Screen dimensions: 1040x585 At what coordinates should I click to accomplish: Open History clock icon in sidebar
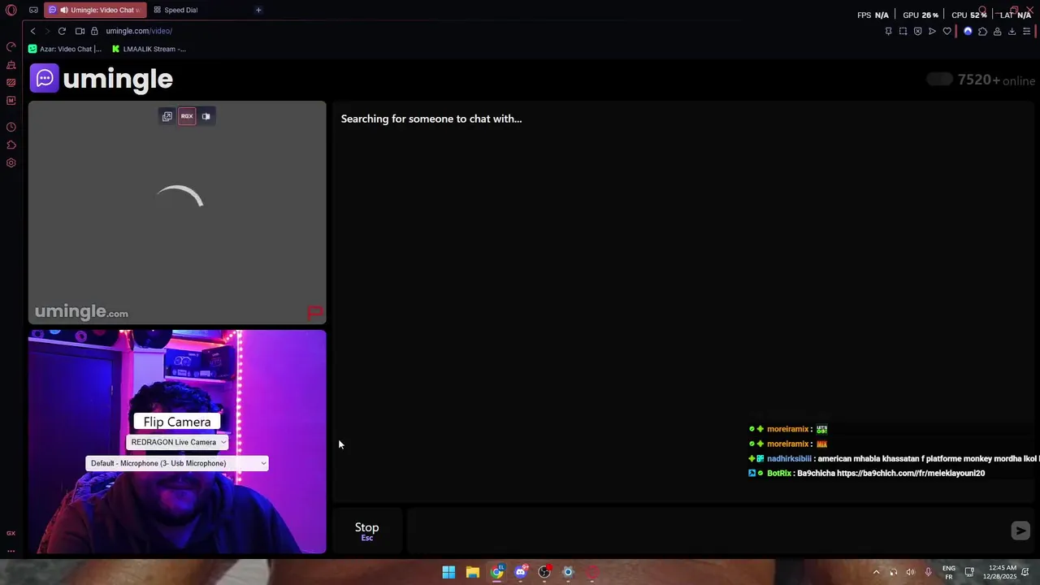click(x=11, y=127)
